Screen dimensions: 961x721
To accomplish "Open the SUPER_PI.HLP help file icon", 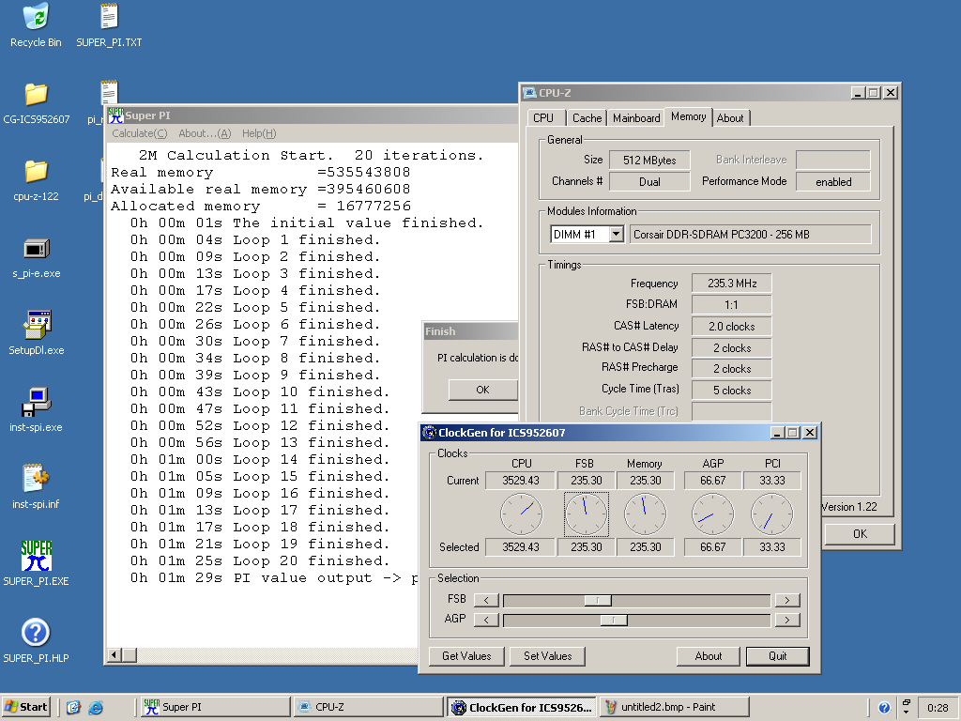I will 36,633.
